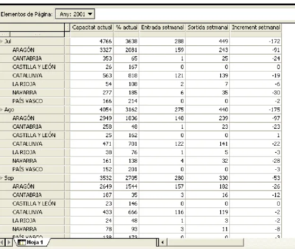Click Jul total increment cell -172
The height and width of the screenshot is (249, 295).
point(256,41)
